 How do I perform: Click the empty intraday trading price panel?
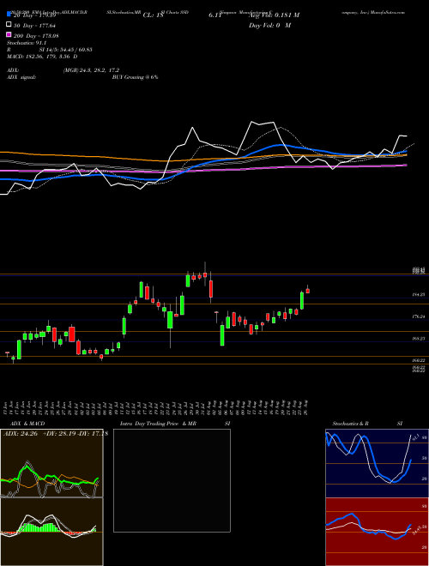(172, 480)
